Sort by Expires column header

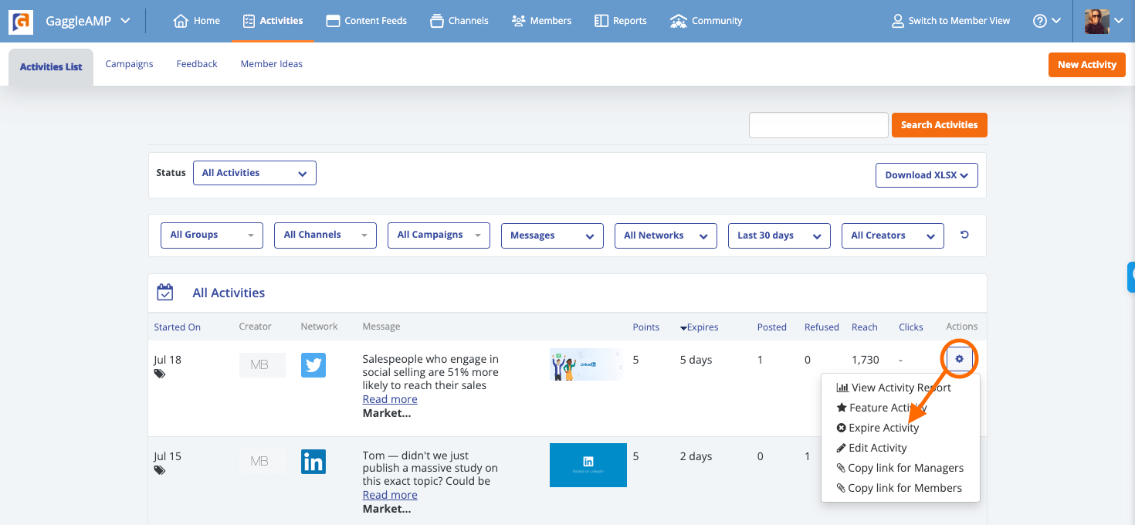pos(699,327)
